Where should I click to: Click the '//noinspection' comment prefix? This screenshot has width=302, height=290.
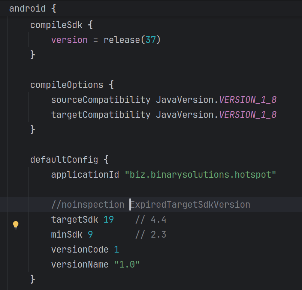pos(88,205)
